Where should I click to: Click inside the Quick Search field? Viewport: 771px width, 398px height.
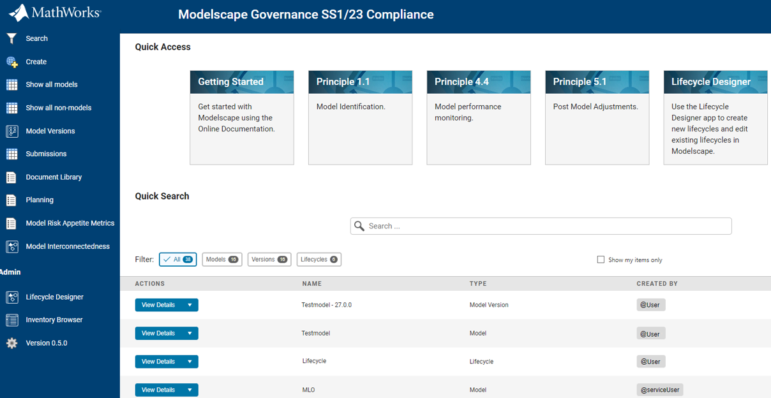pos(540,226)
